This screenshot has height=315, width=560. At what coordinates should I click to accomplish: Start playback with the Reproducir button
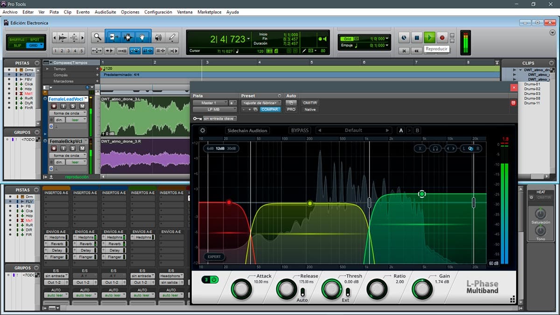430,37
